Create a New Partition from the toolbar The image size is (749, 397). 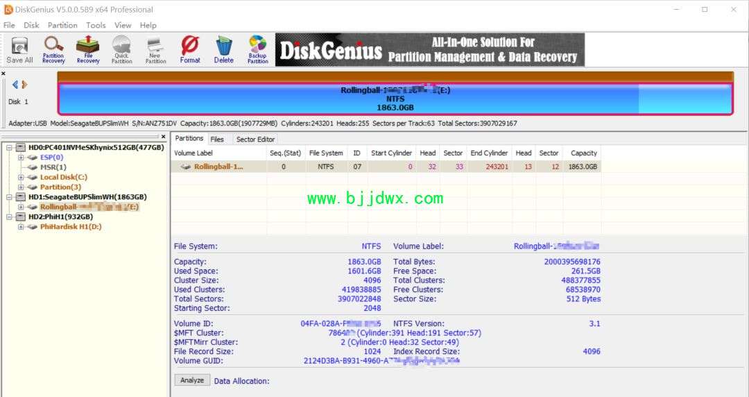pos(155,50)
